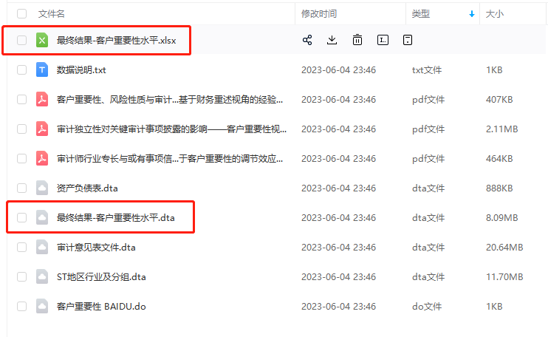Sort by the 文件名 column header
Image resolution: width=548 pixels, height=337 pixels.
[52, 14]
